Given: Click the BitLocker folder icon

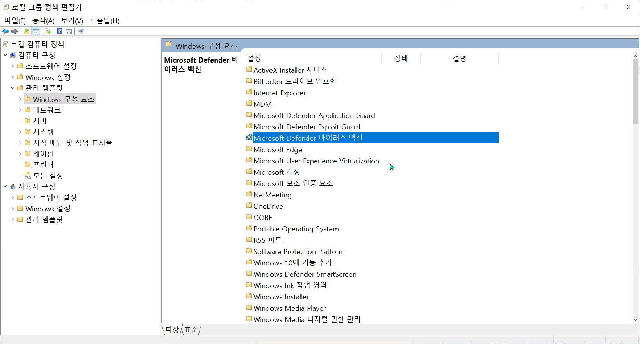Looking at the screenshot, I should click(x=249, y=81).
